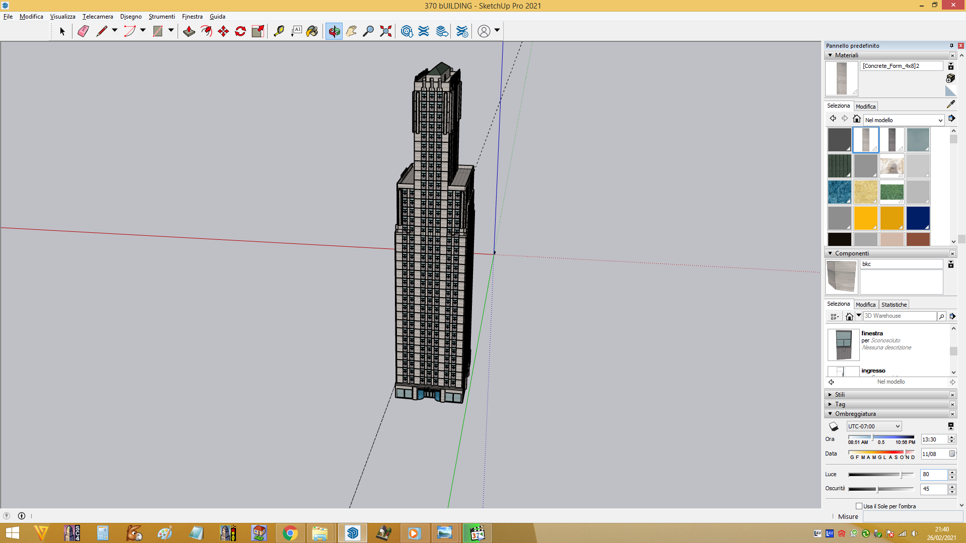Toggle the shadows display button in Ombreggiatura
This screenshot has width=966, height=543.
(834, 426)
